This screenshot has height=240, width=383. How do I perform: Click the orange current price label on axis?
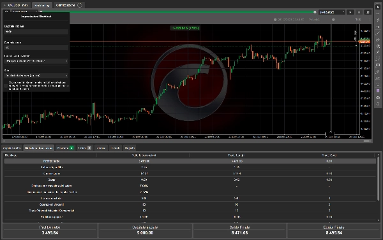(x=364, y=42)
